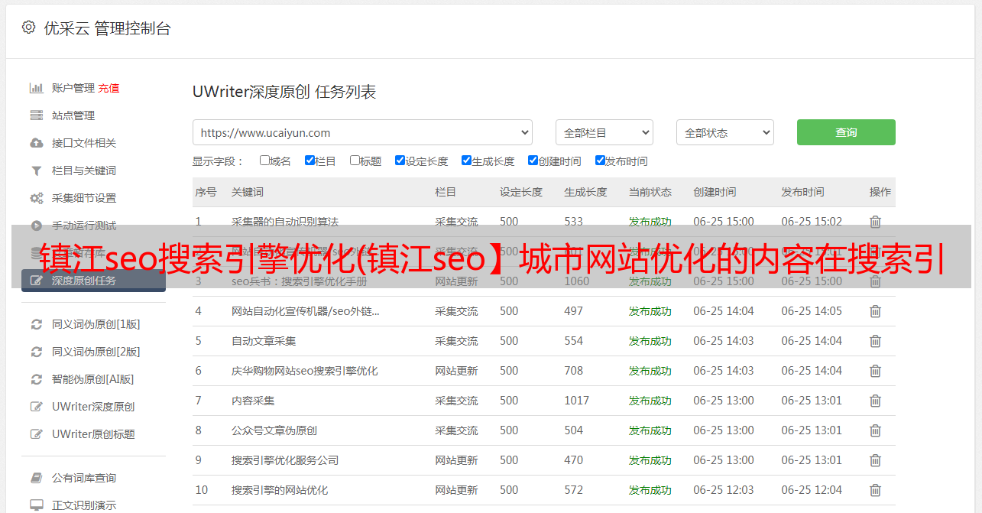This screenshot has width=982, height=513.
Task: Open 同义词伪原创[2版] in the sidebar
Action: point(96,352)
